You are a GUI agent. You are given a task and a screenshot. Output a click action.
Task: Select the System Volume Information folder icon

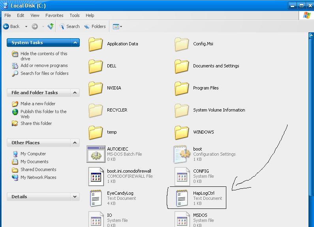[x=182, y=110]
